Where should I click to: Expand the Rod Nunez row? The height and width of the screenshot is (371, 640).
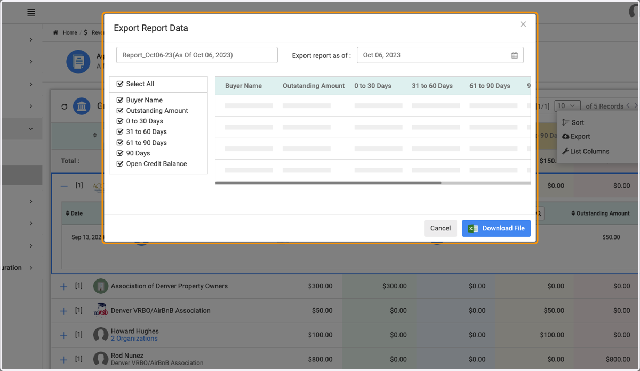[63, 360]
